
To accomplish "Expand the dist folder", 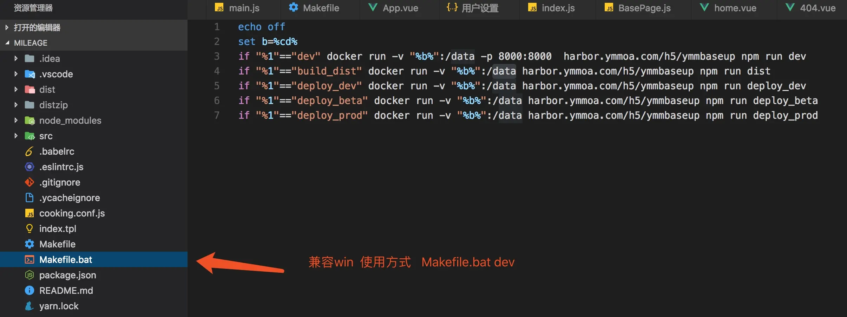I will (x=16, y=89).
